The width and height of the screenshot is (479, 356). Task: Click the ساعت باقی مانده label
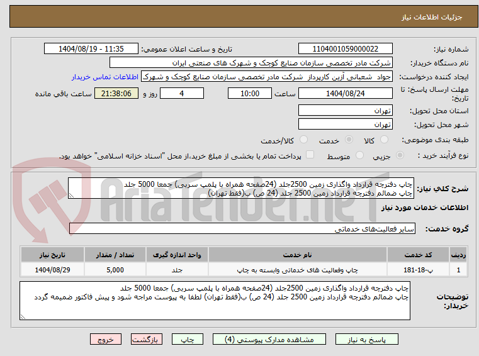tap(63, 94)
